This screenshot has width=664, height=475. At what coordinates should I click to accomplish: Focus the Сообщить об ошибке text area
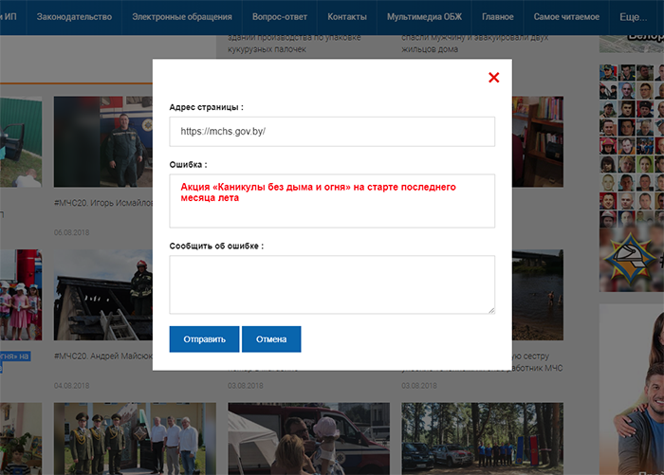tap(332, 284)
